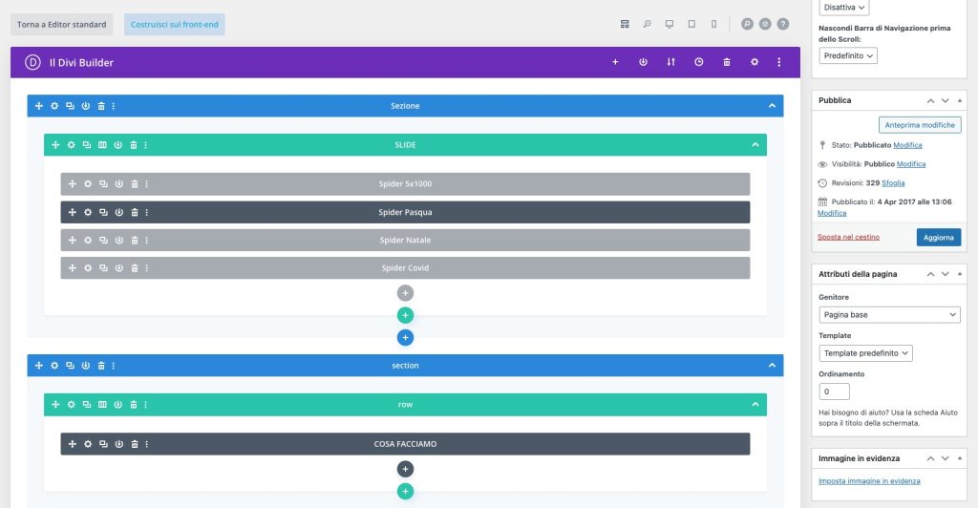
Task: Delete the lowercase 'section' with trash icon
Action: pyautogui.click(x=101, y=366)
